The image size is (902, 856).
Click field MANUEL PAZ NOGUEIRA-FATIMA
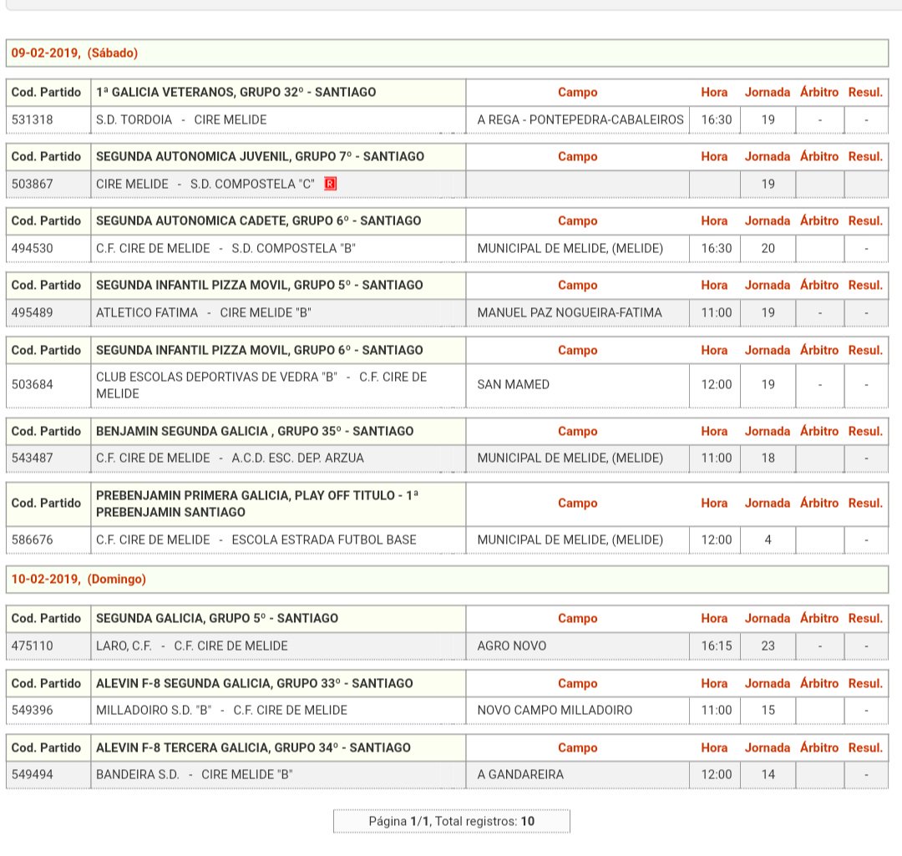pyautogui.click(x=570, y=313)
